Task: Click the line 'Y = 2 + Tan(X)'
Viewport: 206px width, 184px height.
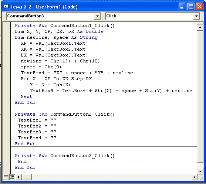Action: 50,85
